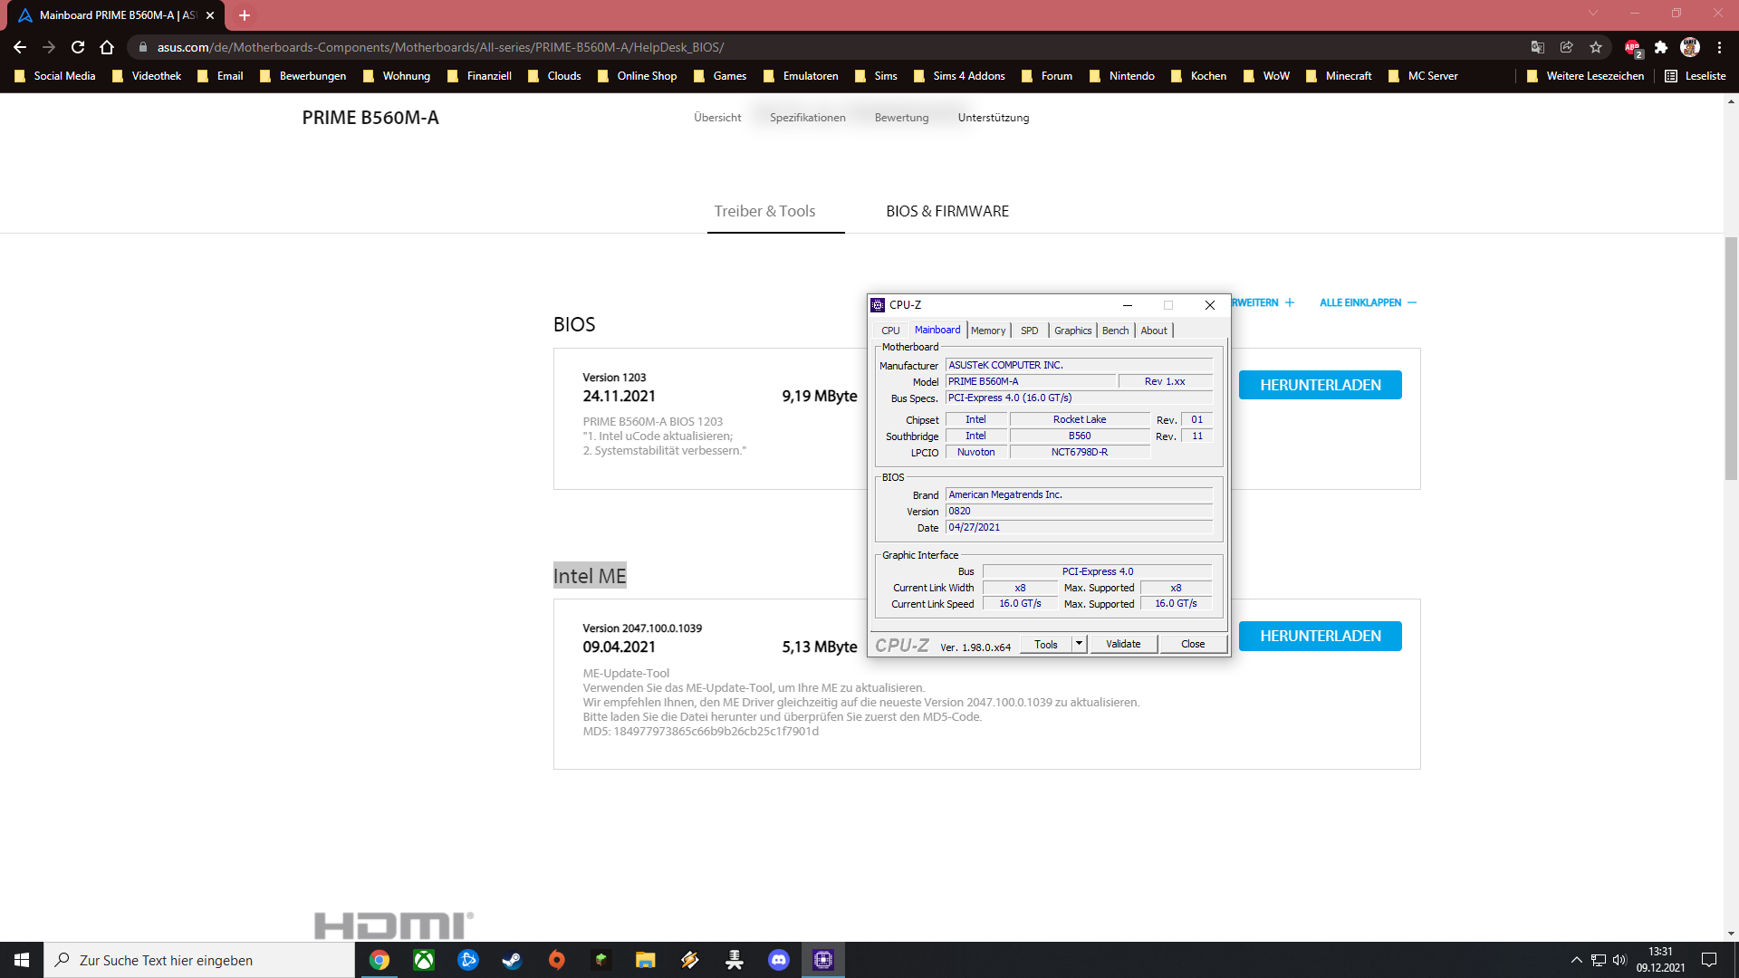Open the Graphics tab in CPU-Z
Image resolution: width=1739 pixels, height=978 pixels.
[x=1072, y=331]
